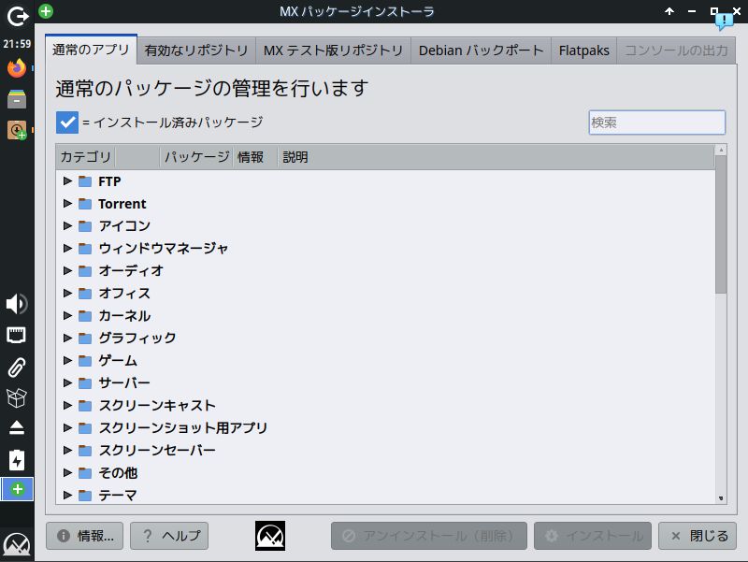
Task: Expand the サーバー category
Action: tap(67, 382)
